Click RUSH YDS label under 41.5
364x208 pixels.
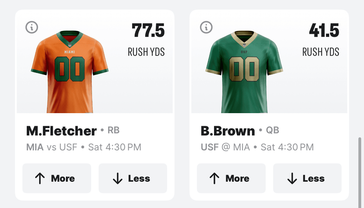click(x=321, y=52)
